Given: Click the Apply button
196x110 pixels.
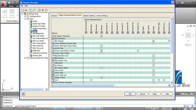Looking at the screenshot, I should pos(155,94).
